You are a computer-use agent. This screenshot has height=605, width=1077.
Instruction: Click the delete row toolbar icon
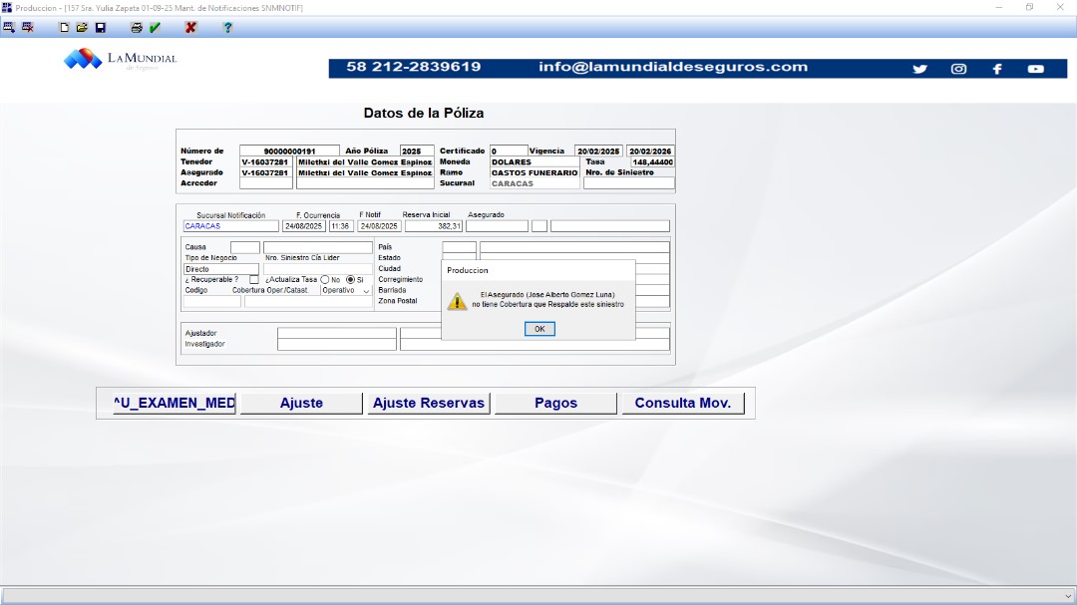[28, 27]
